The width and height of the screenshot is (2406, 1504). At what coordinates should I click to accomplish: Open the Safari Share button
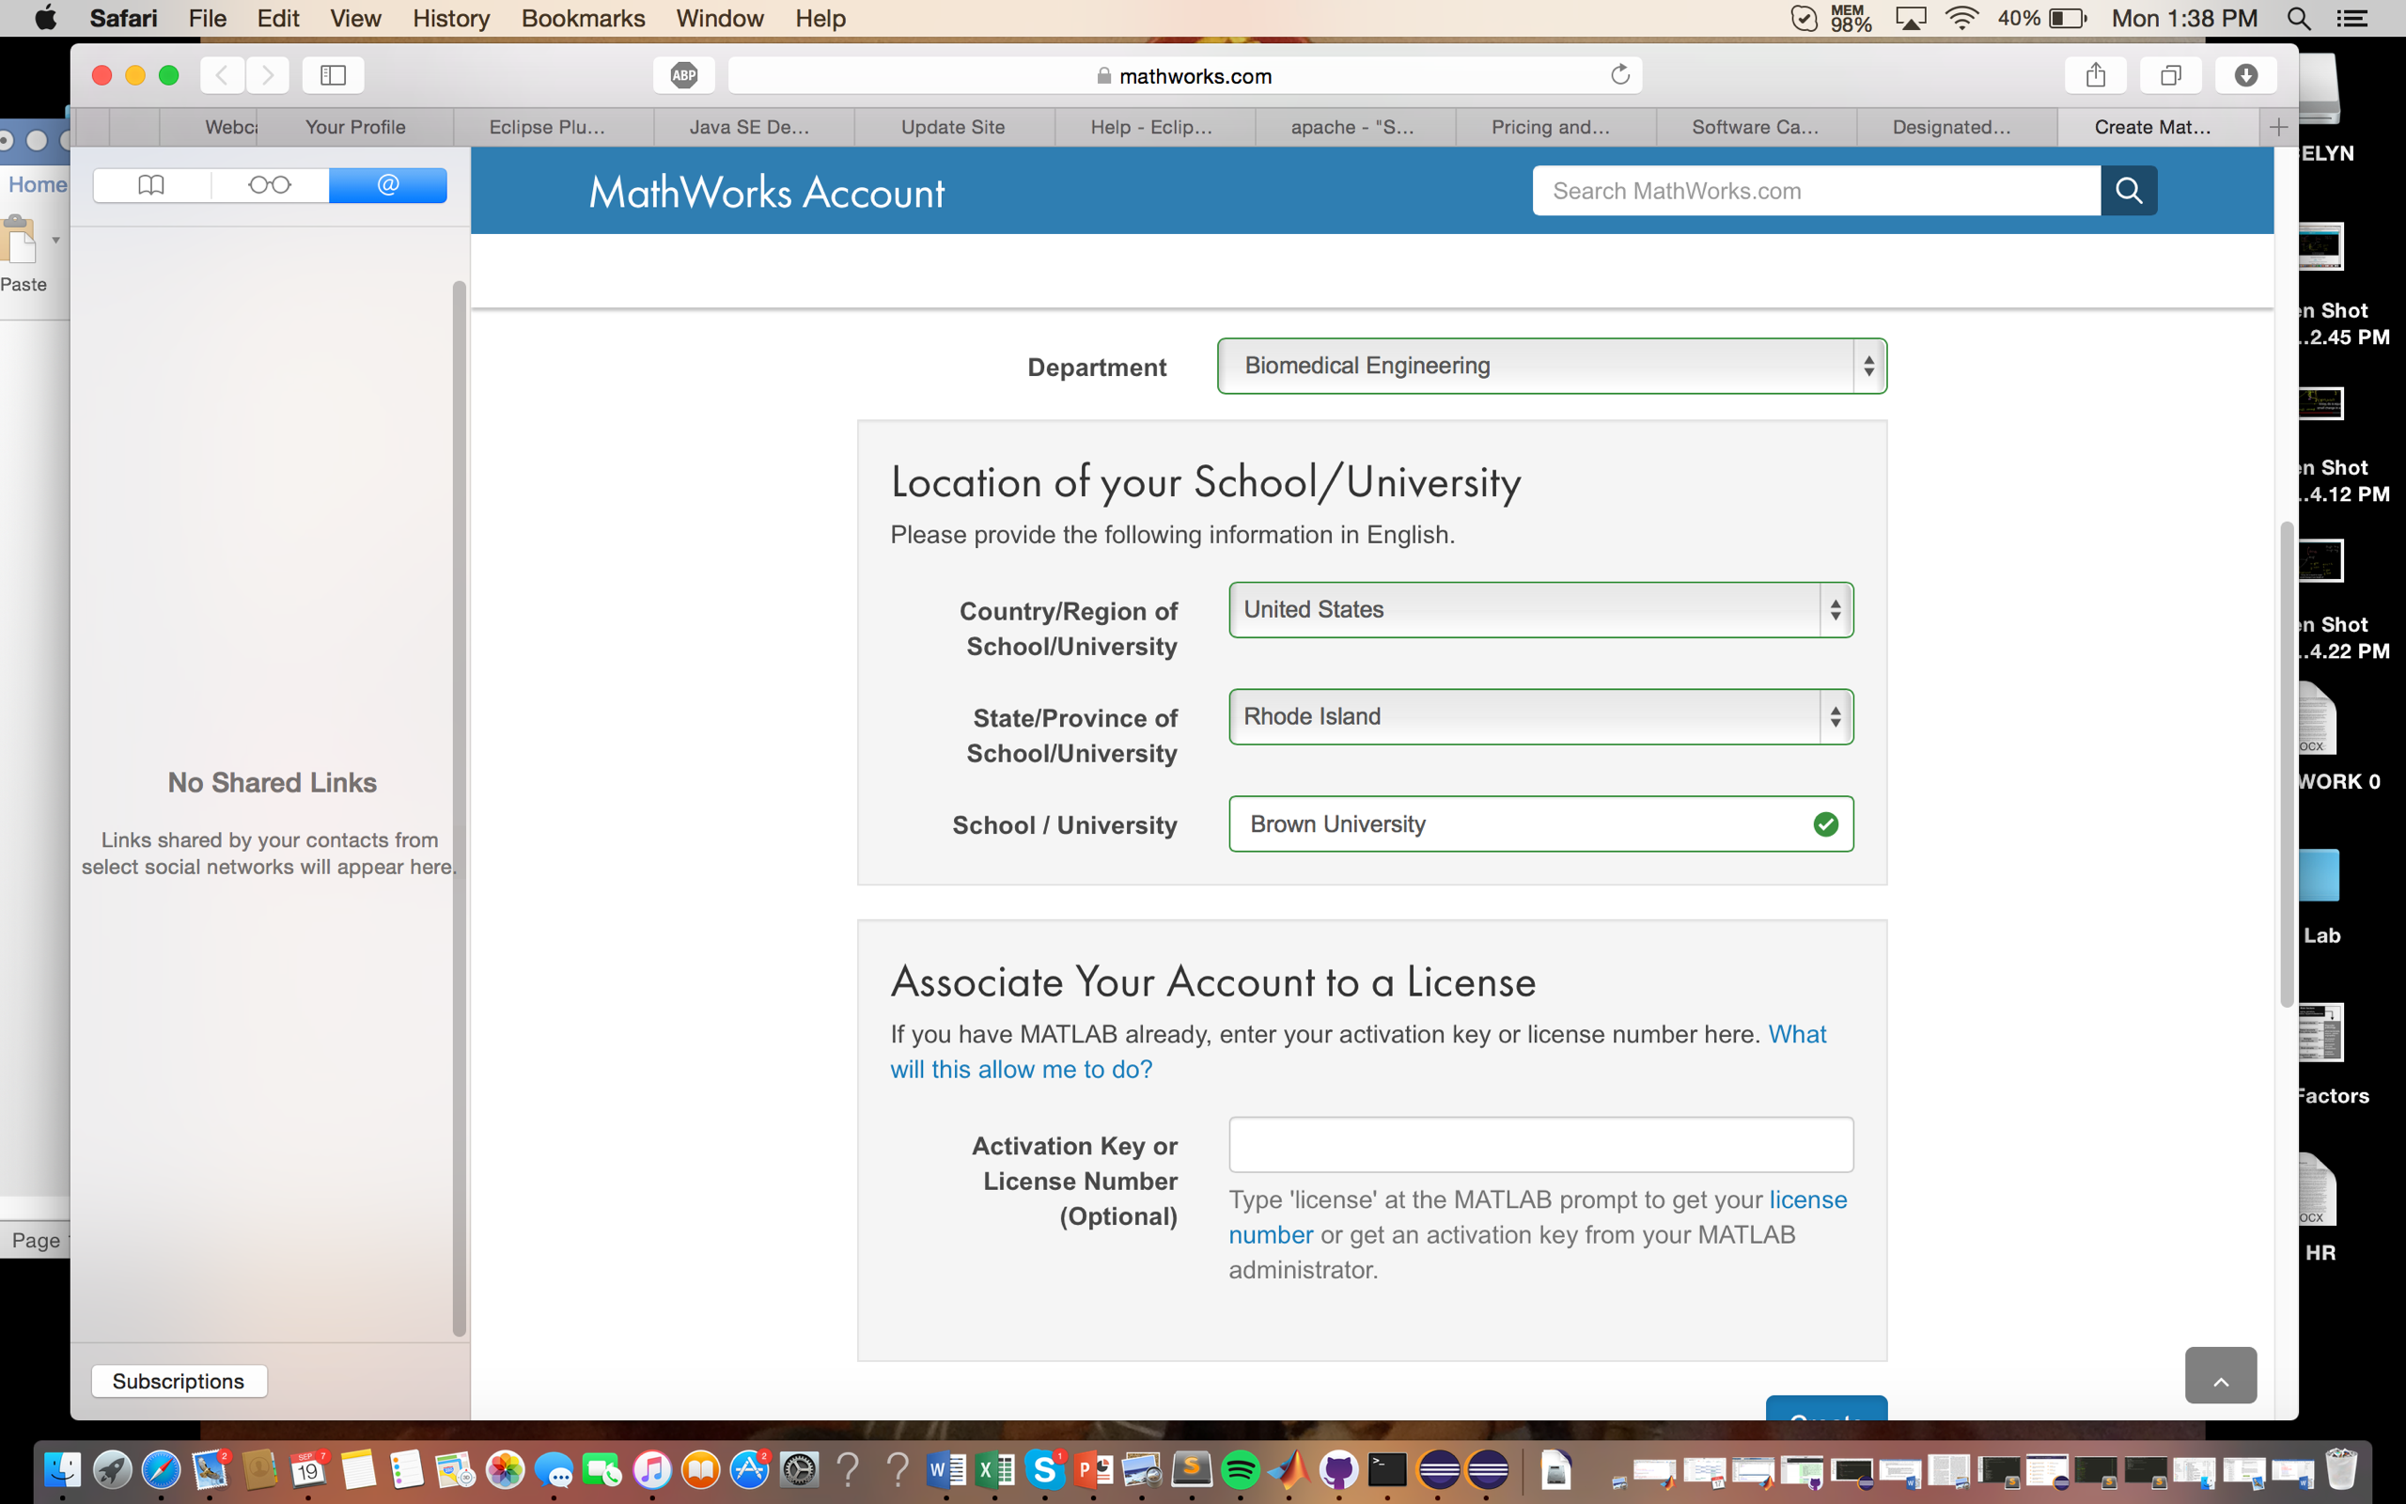[2096, 74]
